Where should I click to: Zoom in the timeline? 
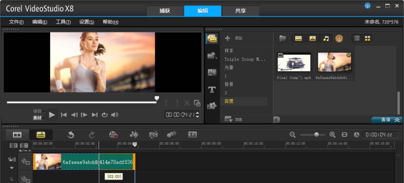point(332,135)
